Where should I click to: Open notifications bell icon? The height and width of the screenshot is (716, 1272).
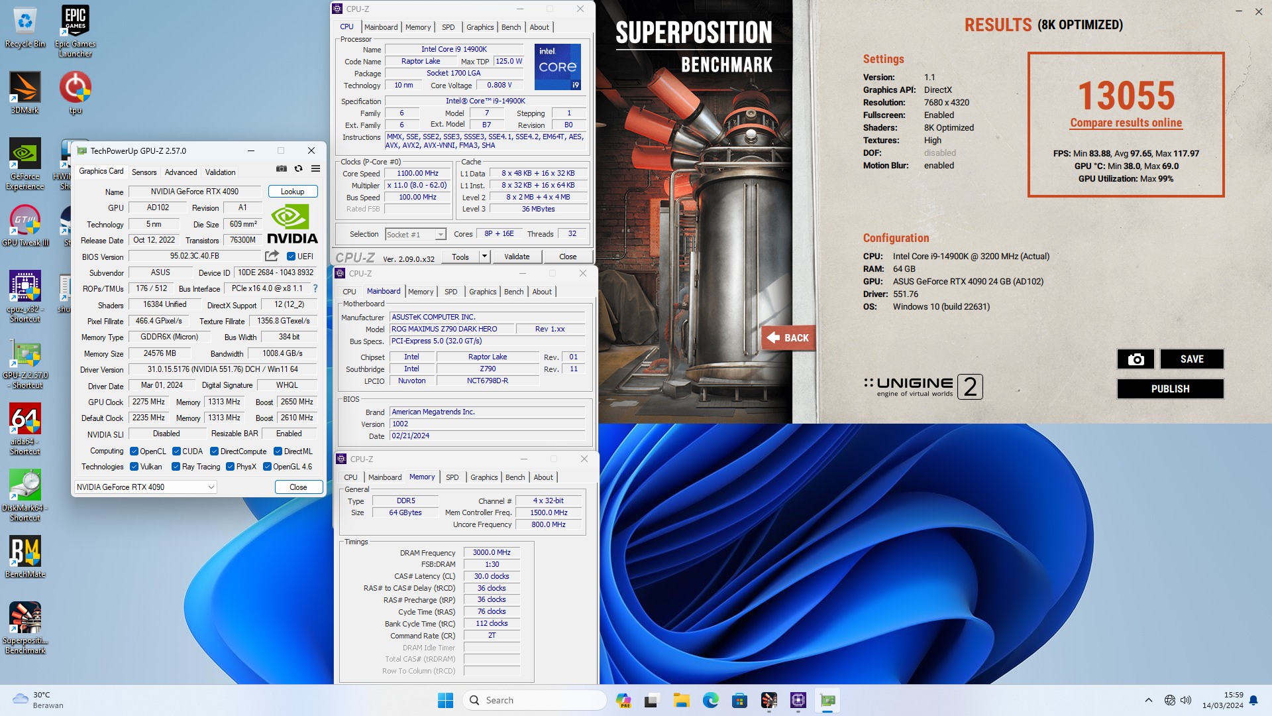[1253, 700]
